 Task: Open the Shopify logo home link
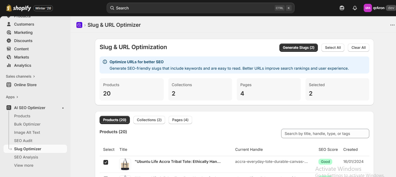click(x=19, y=8)
